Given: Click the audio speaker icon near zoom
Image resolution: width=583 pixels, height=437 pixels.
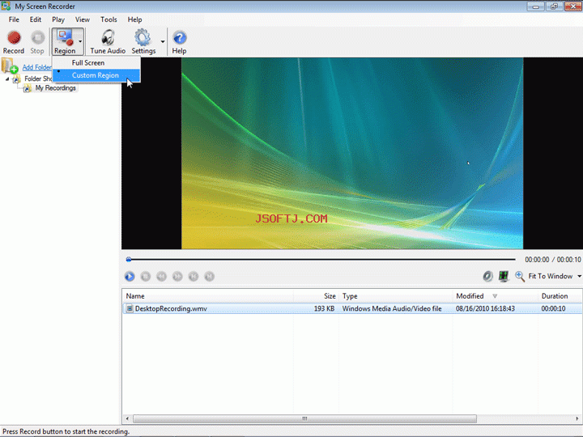Looking at the screenshot, I should (x=487, y=276).
